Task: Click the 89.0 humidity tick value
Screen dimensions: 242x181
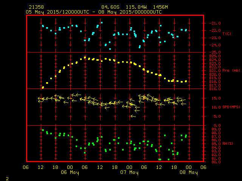Action: pos(216,129)
